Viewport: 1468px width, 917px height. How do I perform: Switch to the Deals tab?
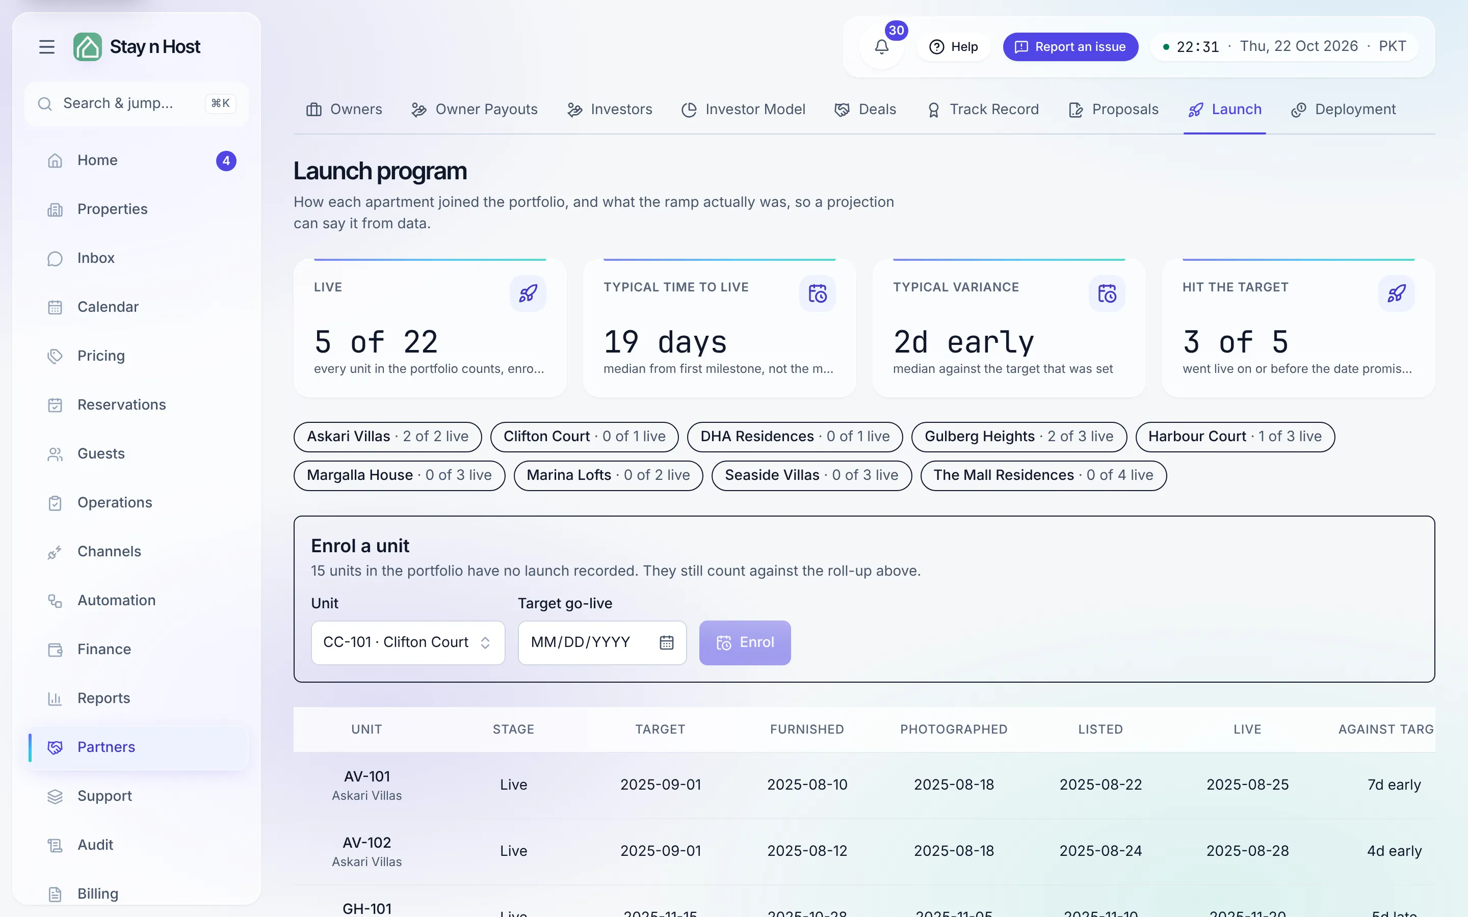tap(865, 110)
